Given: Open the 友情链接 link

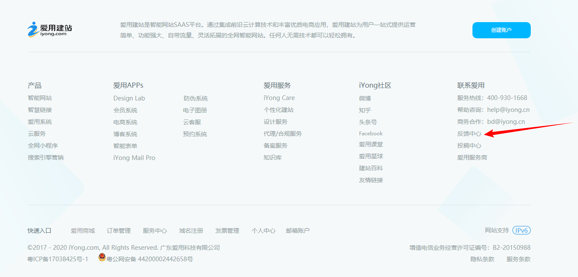Looking at the screenshot, I should coord(371,180).
